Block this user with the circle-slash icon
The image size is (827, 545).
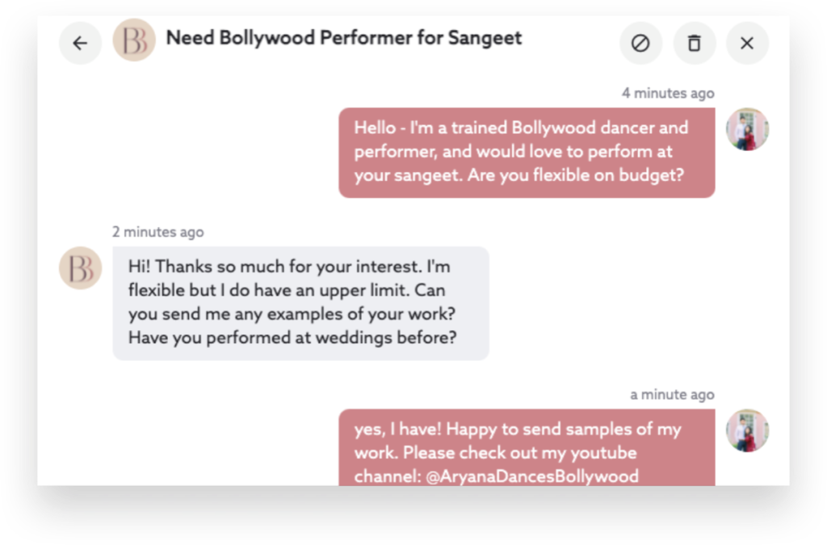tap(640, 44)
